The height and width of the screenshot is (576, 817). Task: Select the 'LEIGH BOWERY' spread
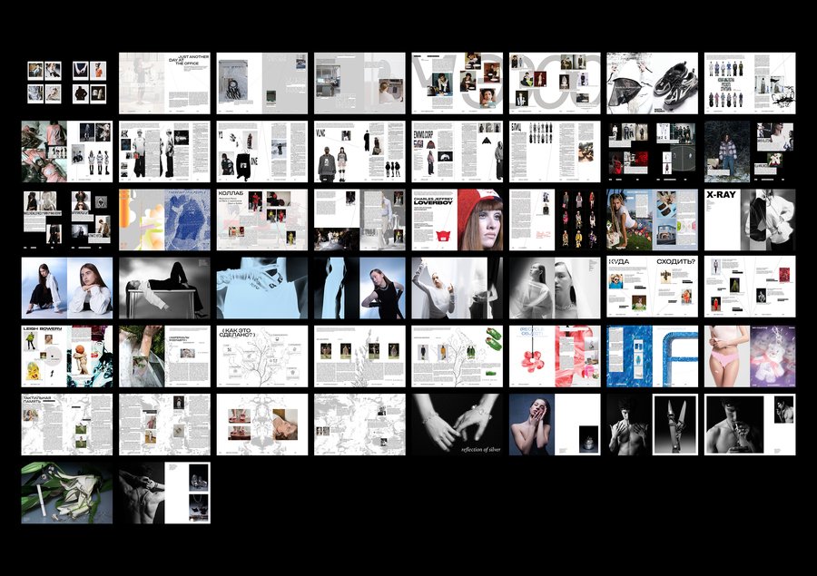pos(66,356)
